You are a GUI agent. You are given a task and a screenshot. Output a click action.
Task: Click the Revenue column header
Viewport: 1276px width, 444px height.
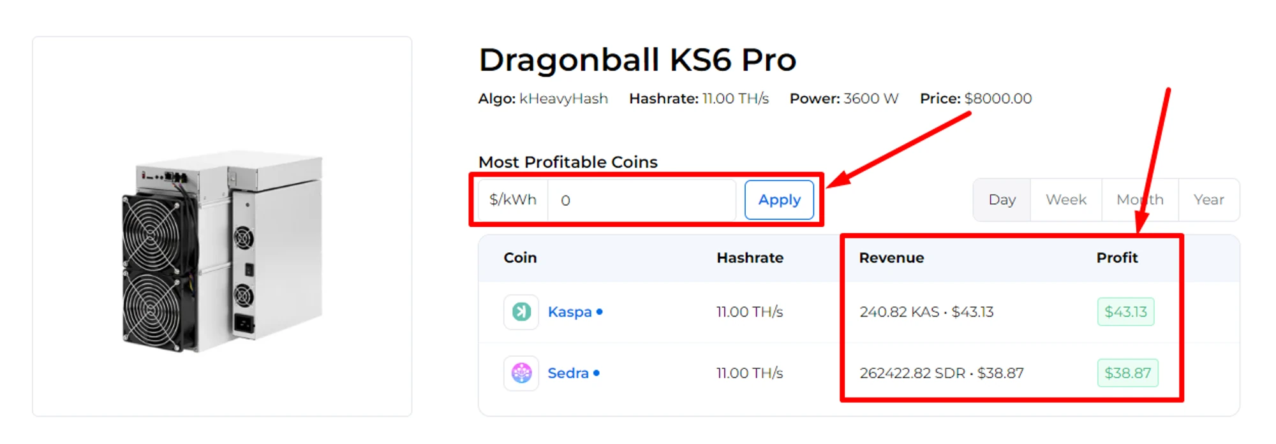point(891,258)
